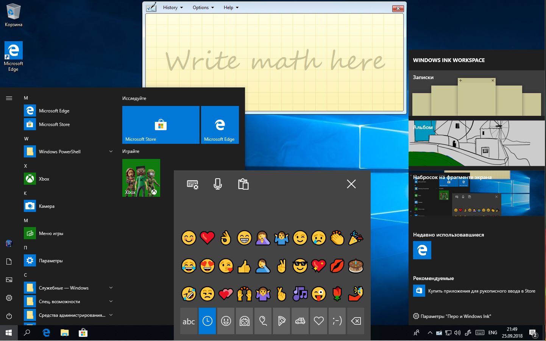Open Pictures icon in Start sidebar
The image size is (546, 341).
tap(9, 280)
